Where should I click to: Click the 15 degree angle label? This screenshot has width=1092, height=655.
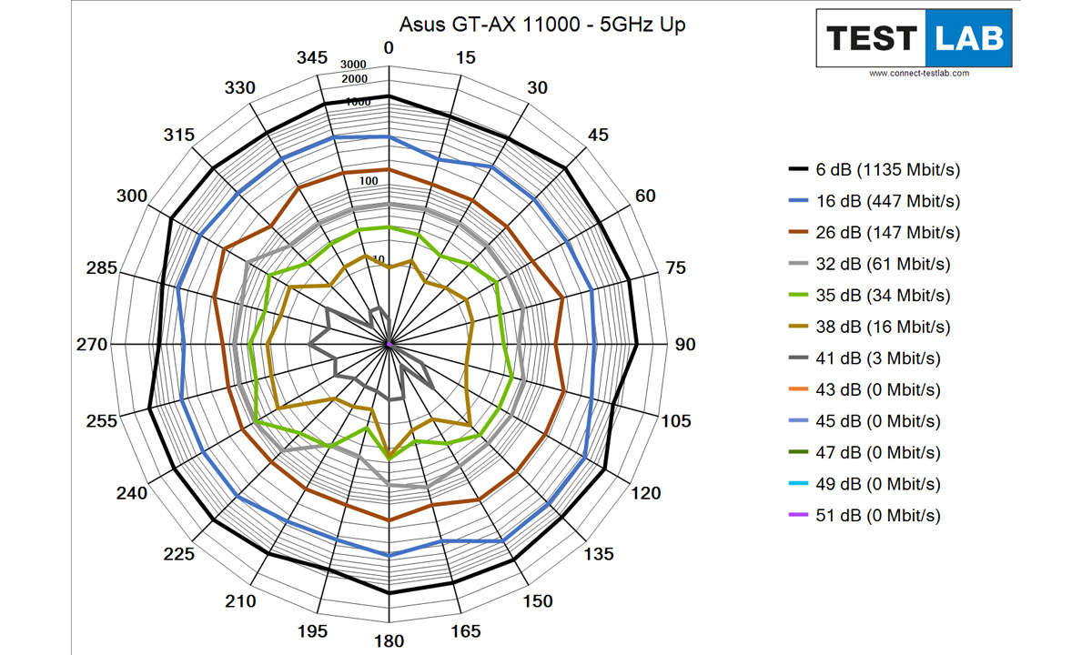pos(465,57)
